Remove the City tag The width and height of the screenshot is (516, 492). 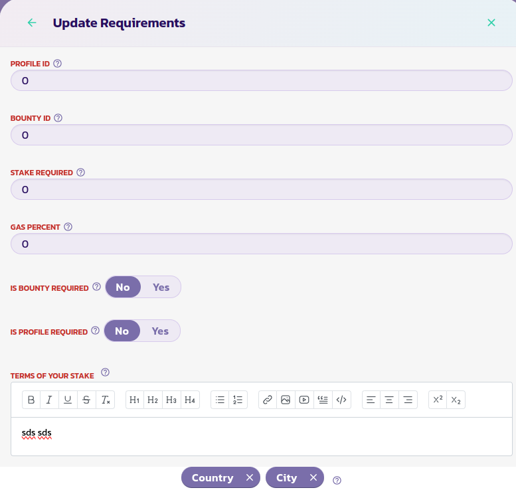[x=313, y=478]
